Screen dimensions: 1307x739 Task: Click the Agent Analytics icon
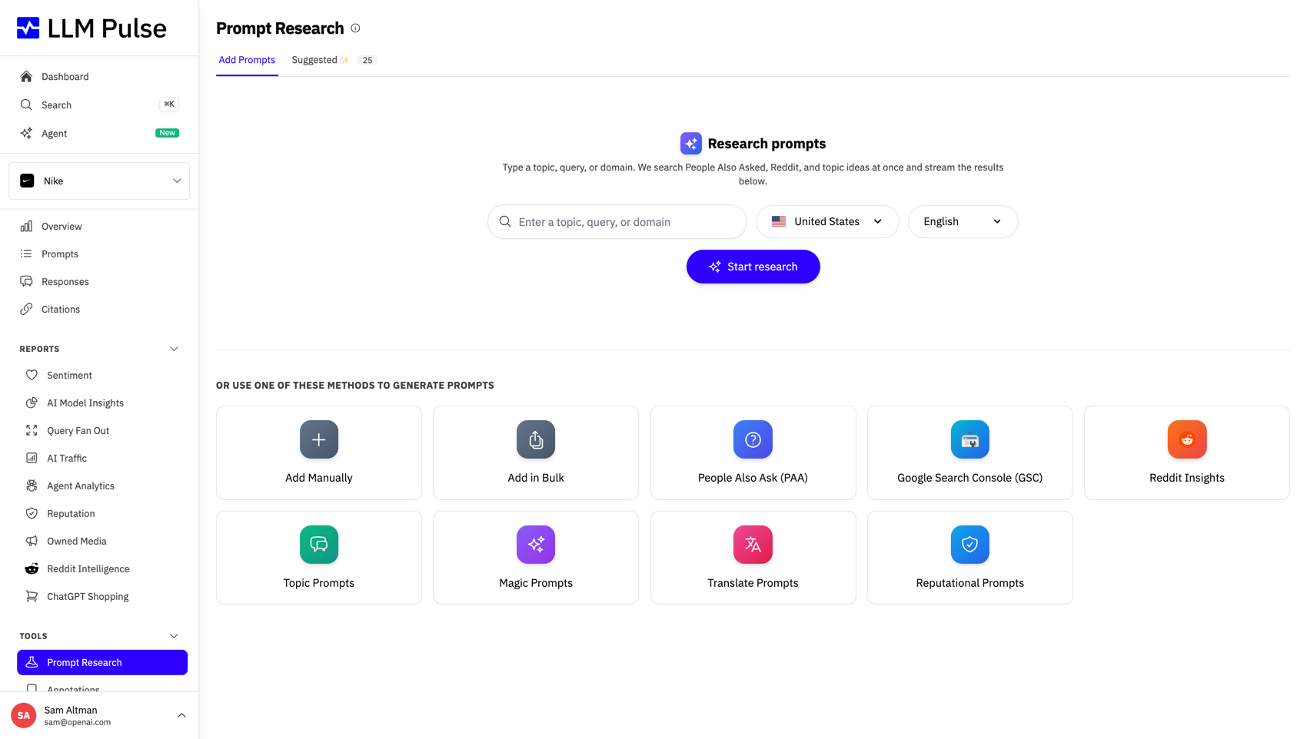click(x=32, y=486)
